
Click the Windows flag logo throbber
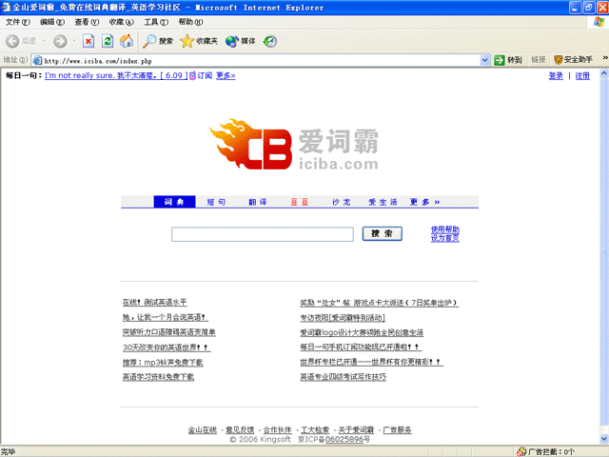599,22
